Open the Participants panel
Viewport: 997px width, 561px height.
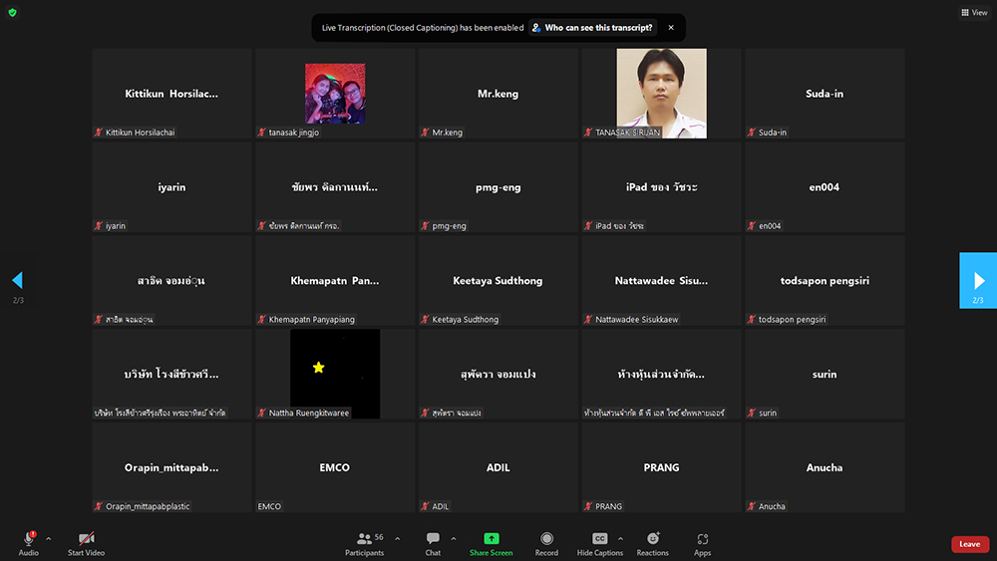[x=364, y=543]
